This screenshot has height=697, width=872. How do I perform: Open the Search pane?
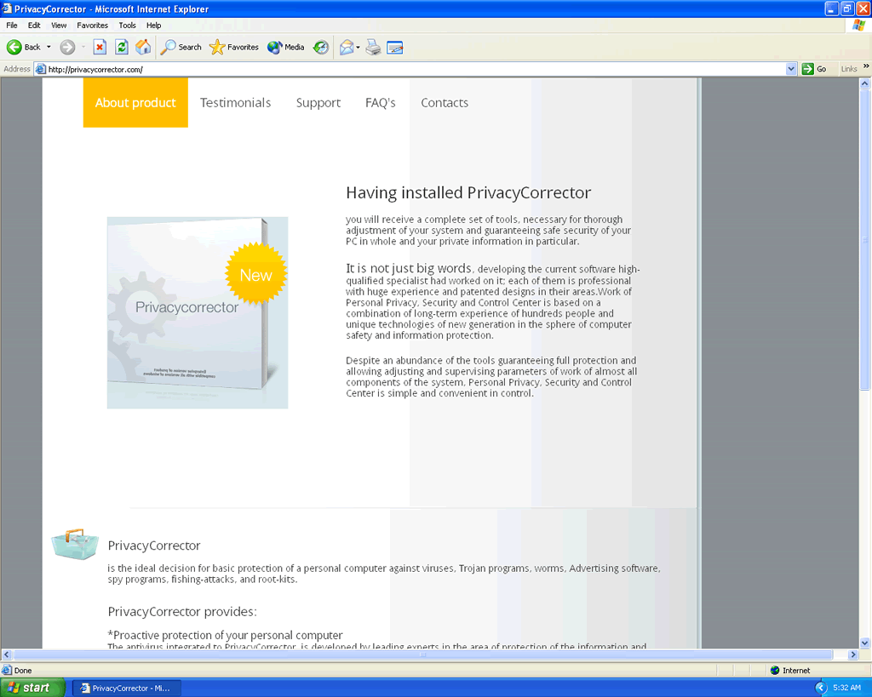point(181,47)
